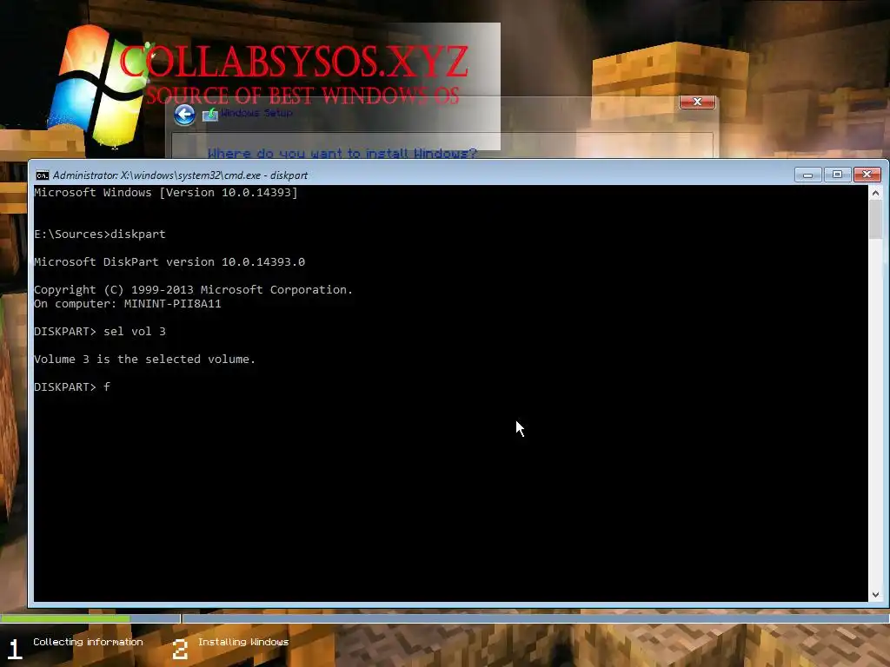Click the 'Windows Setup' title text

click(256, 113)
